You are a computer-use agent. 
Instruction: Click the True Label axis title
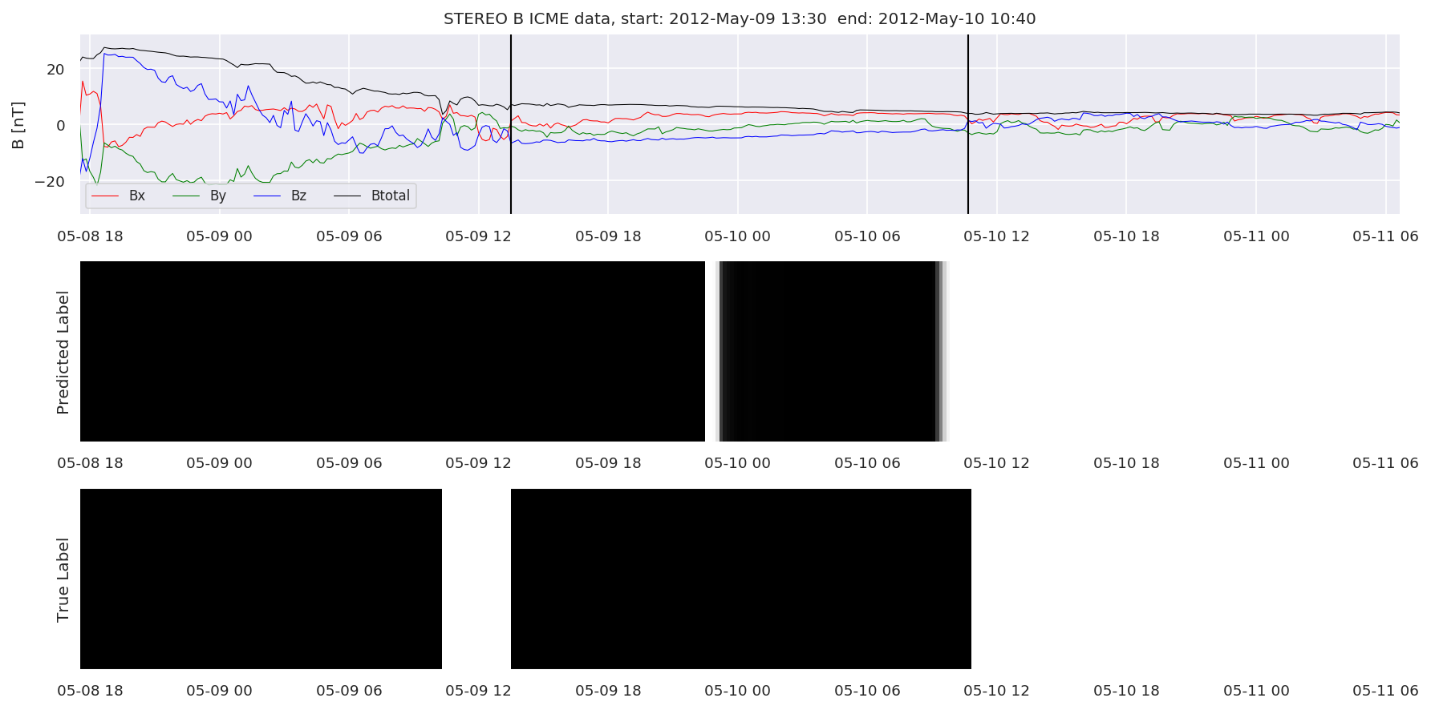click(63, 579)
